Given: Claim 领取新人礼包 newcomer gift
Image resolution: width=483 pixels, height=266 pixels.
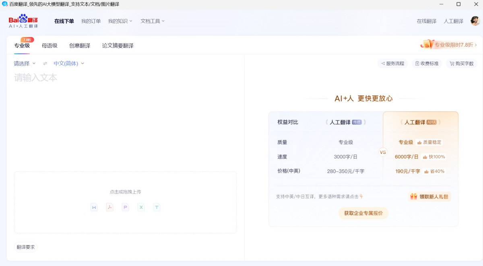Looking at the screenshot, I should [429, 196].
